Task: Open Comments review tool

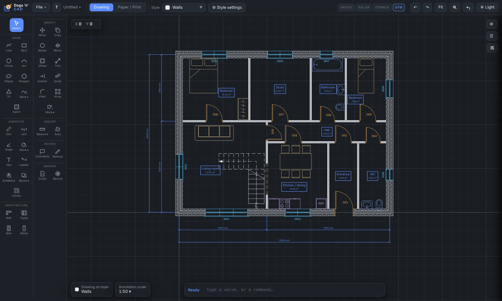Action: point(42,154)
